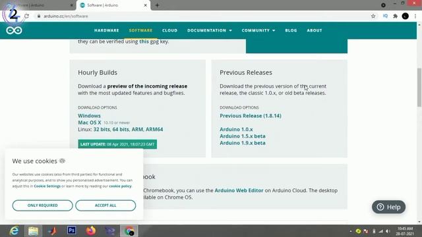Viewport: 422px width, 237px height.
Task: Open Visual Studio from taskbar
Action: [110, 231]
